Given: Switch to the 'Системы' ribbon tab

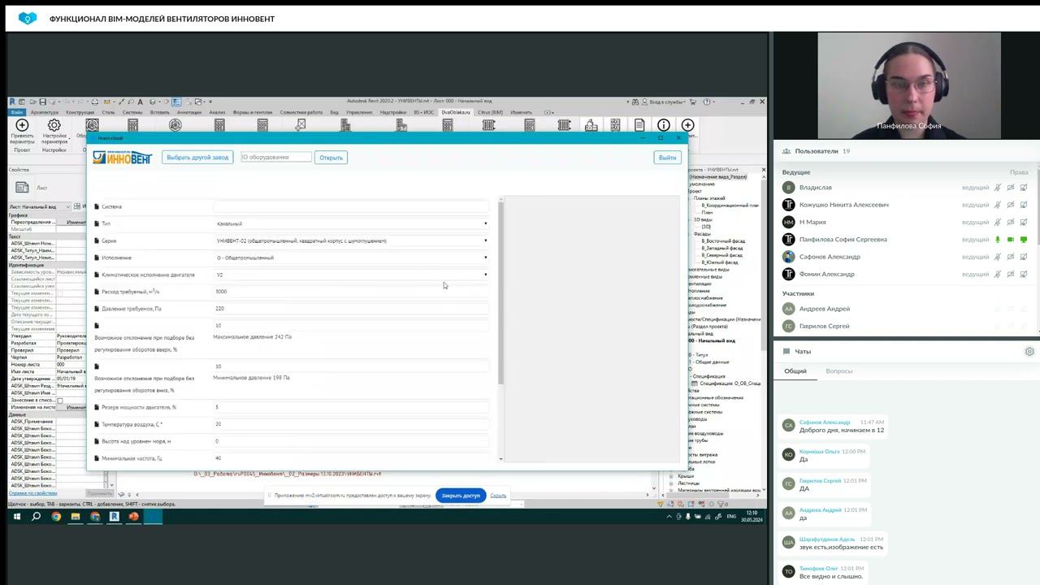Looking at the screenshot, I should [x=132, y=112].
